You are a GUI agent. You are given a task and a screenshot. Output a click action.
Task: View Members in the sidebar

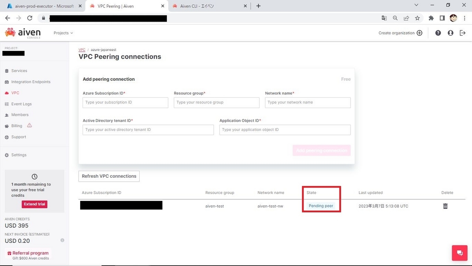19,115
